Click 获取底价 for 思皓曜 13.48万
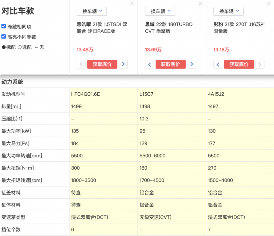 (102, 64)
